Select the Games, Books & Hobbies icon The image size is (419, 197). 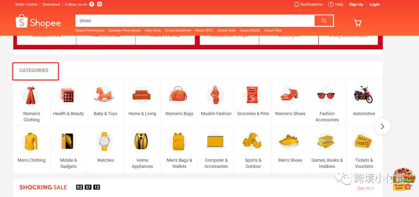coord(326,142)
